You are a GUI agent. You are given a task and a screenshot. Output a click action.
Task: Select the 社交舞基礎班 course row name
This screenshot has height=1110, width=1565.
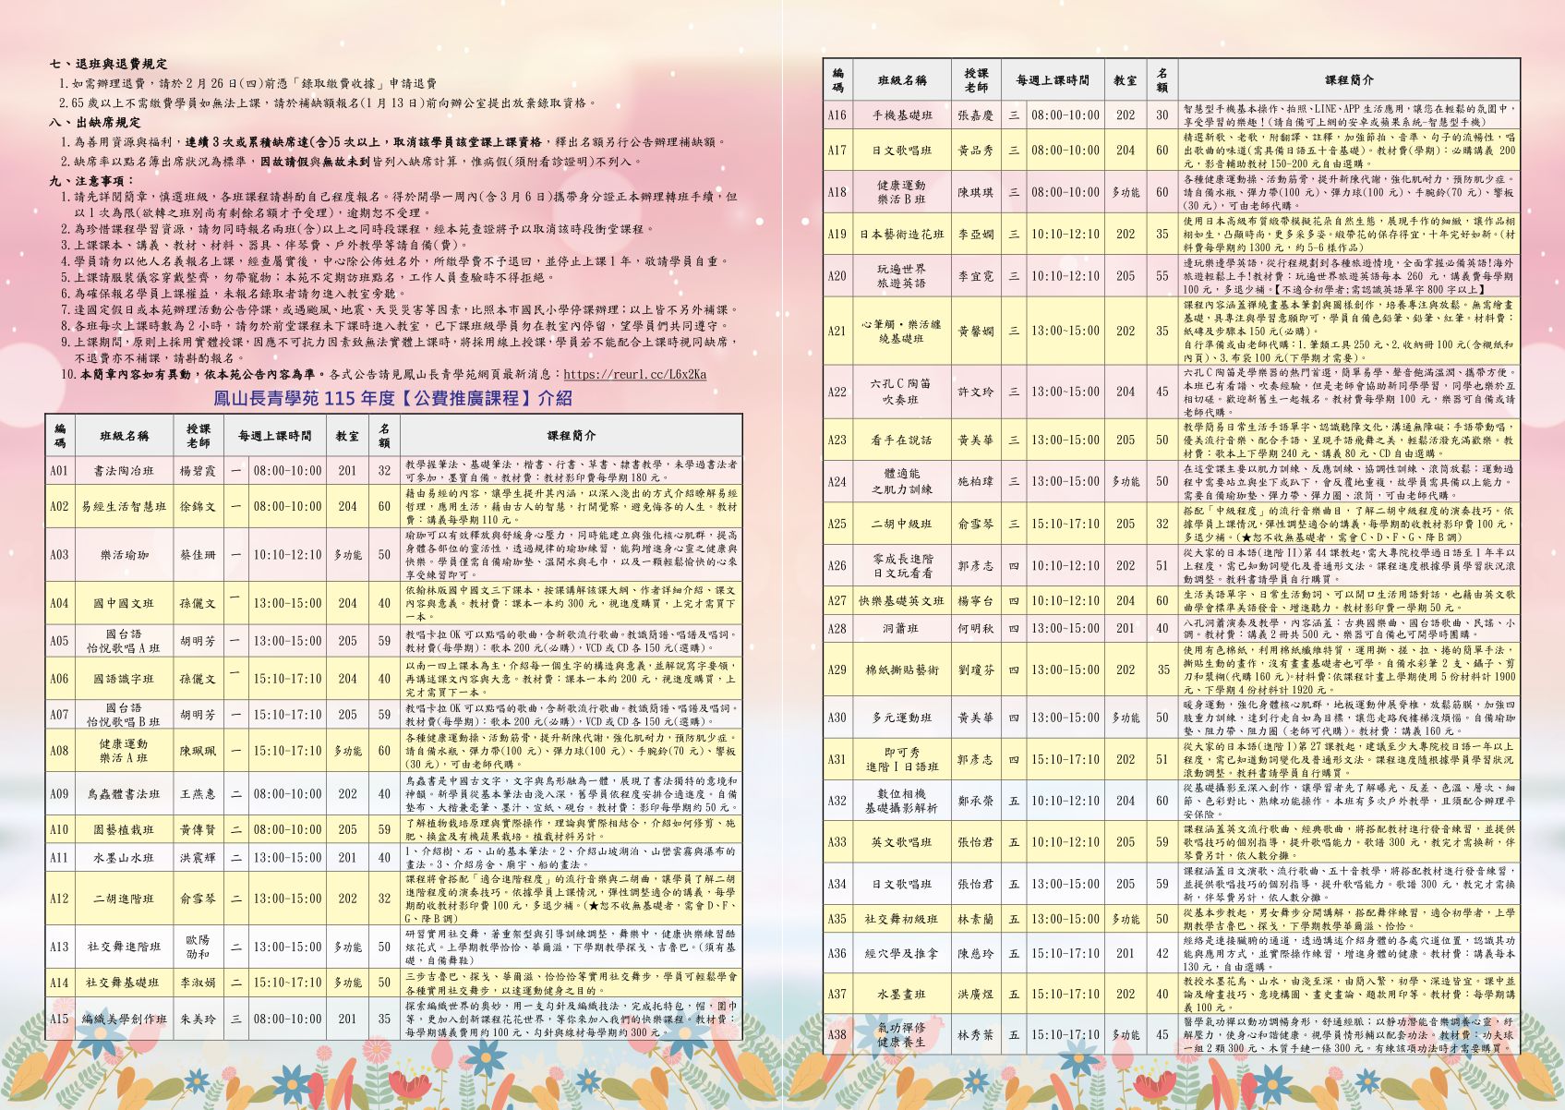point(123,983)
